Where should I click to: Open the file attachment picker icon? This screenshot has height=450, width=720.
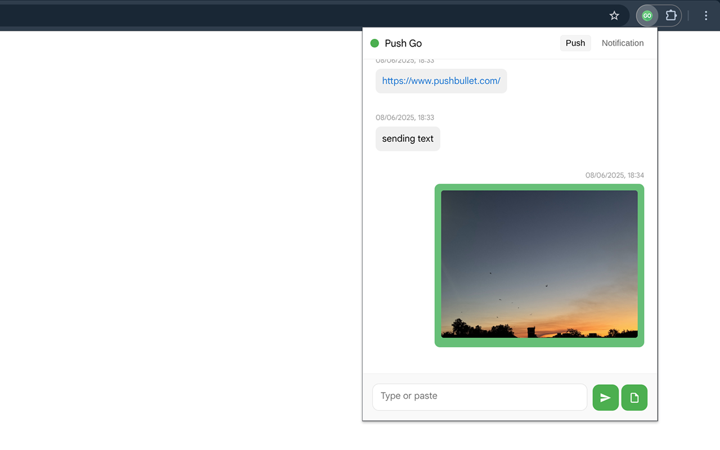click(x=634, y=397)
